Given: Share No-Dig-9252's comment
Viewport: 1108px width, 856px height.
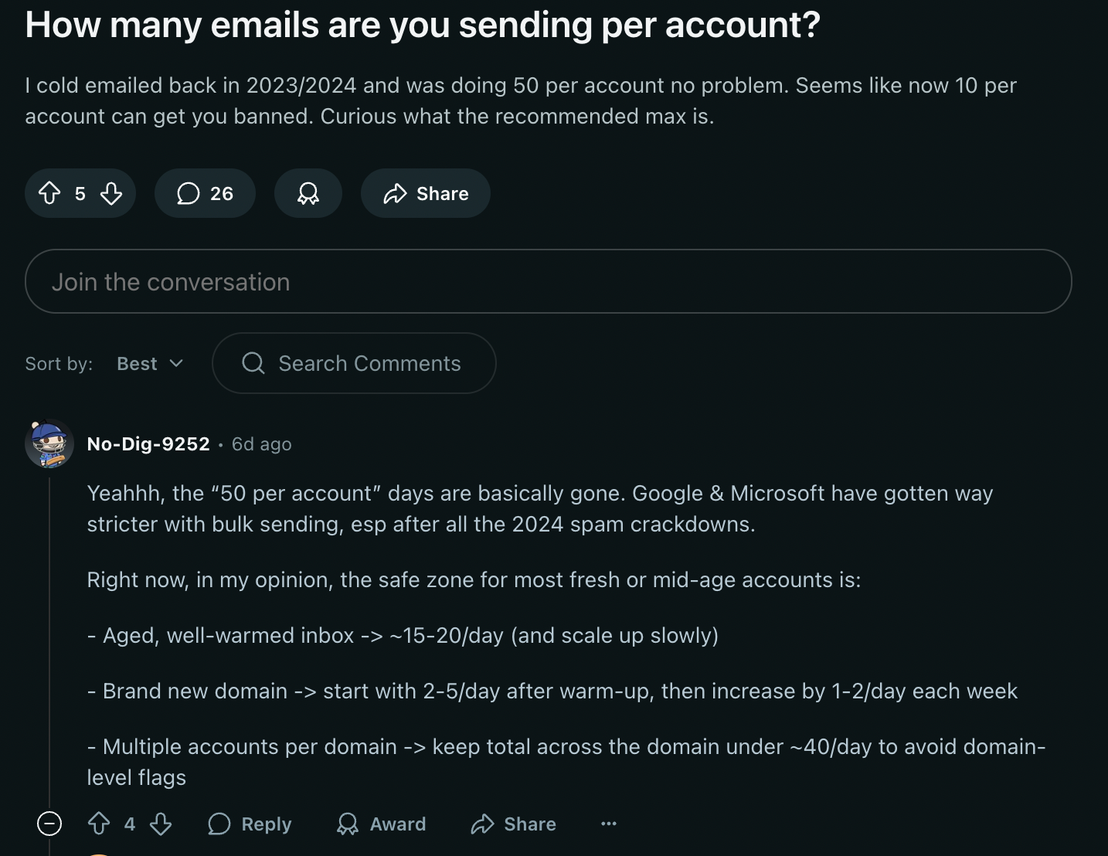Looking at the screenshot, I should click(512, 824).
